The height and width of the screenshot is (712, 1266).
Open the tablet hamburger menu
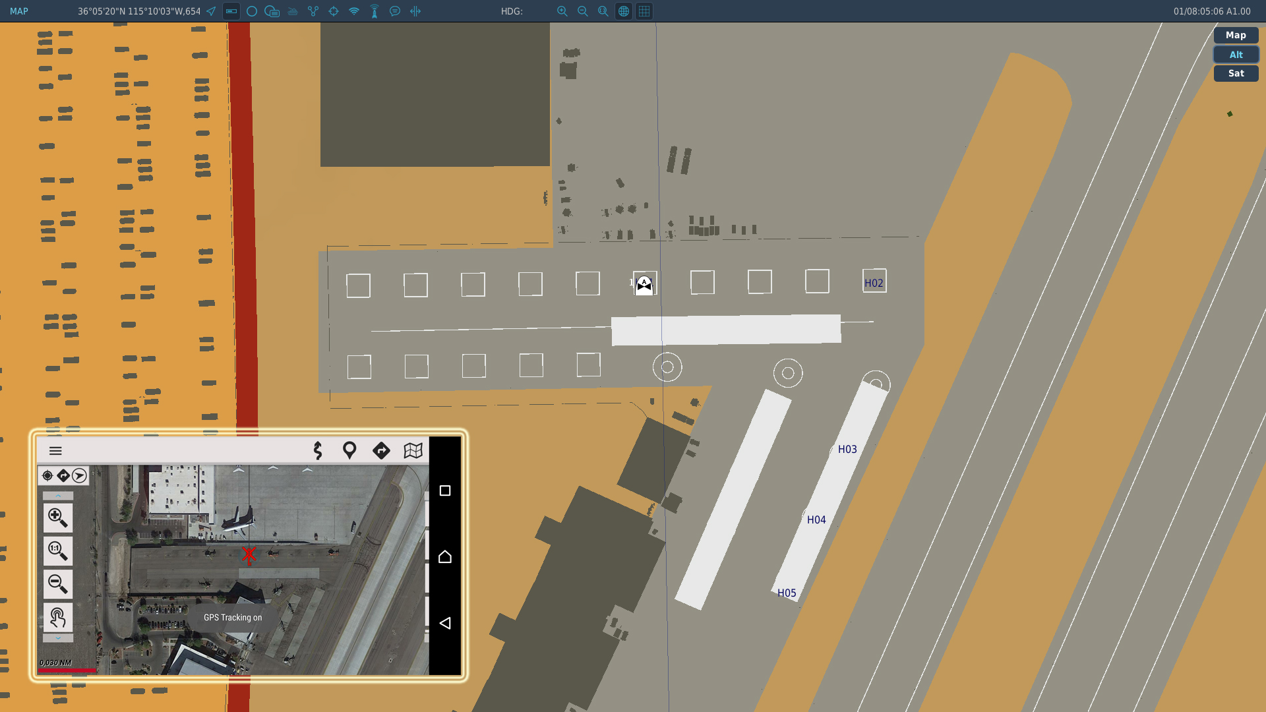click(55, 450)
